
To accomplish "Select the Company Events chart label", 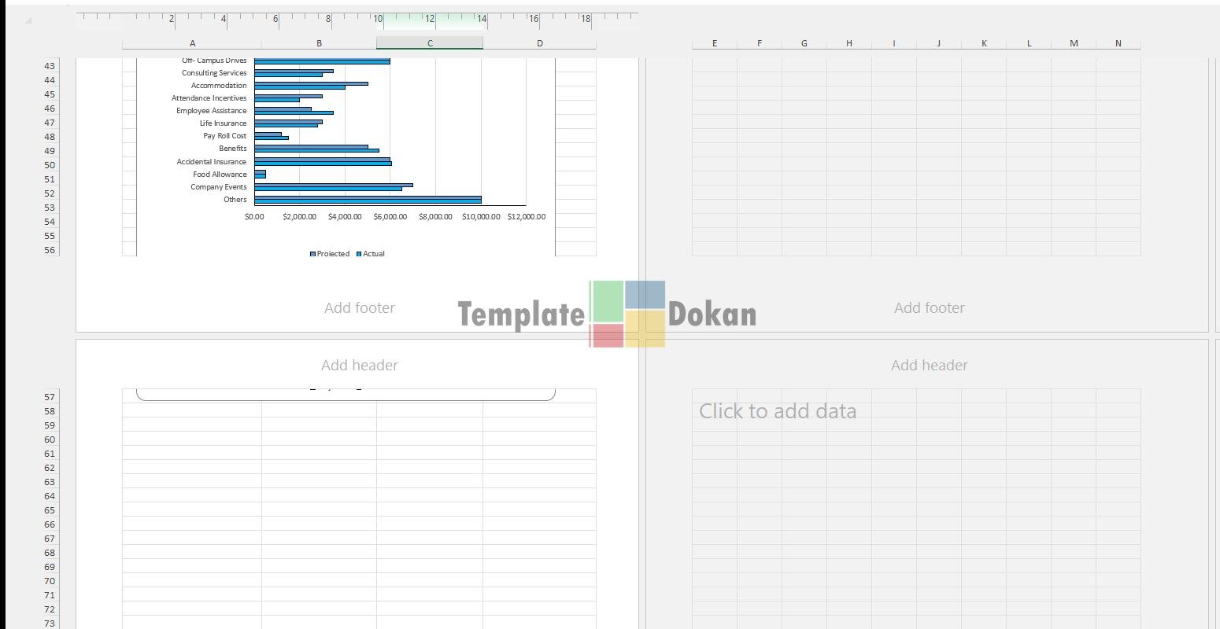I will pos(218,187).
